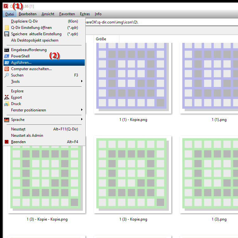Open the Ansicht menu
Image resolution: width=238 pixels, height=238 pixels.
pyautogui.click(x=48, y=14)
